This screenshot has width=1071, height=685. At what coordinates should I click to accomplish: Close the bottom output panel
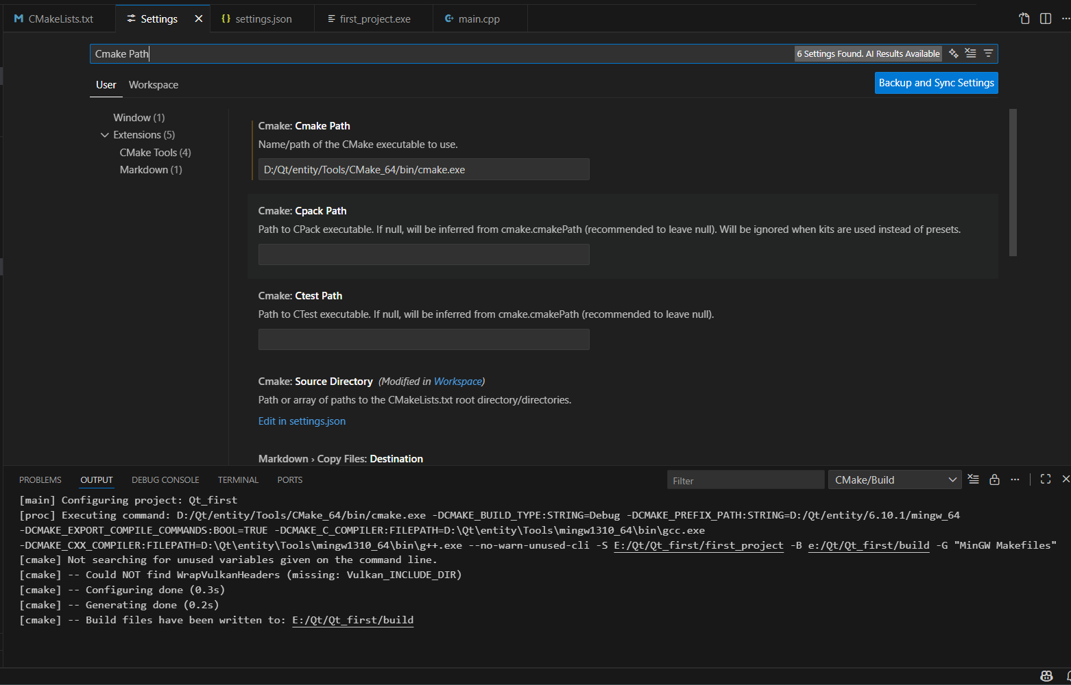[1066, 480]
